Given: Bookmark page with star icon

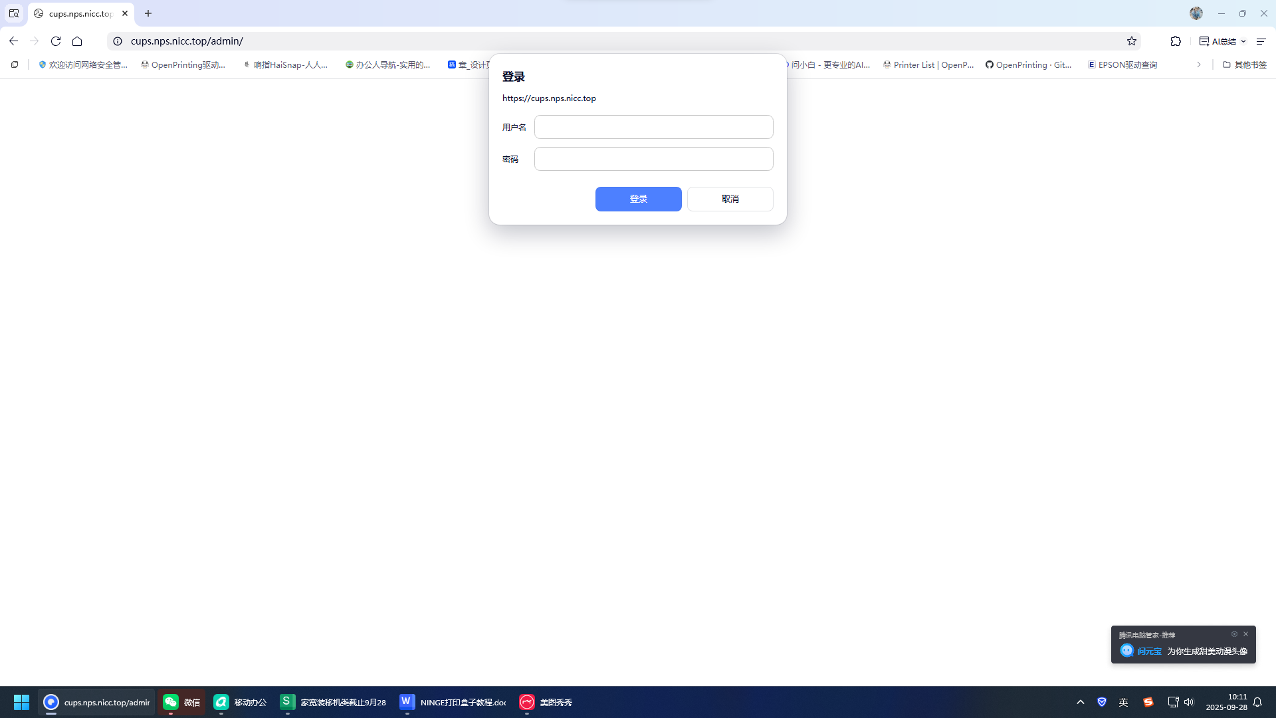Looking at the screenshot, I should pos(1132,41).
